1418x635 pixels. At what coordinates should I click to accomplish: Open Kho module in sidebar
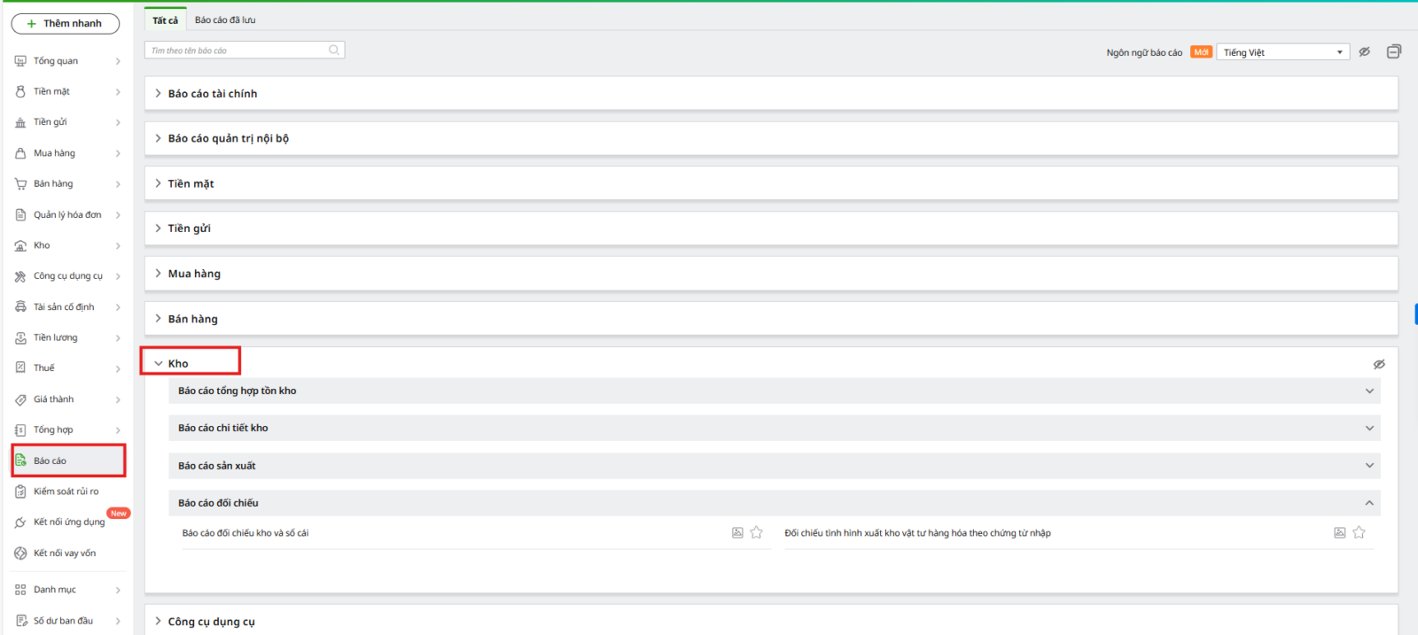[x=42, y=245]
